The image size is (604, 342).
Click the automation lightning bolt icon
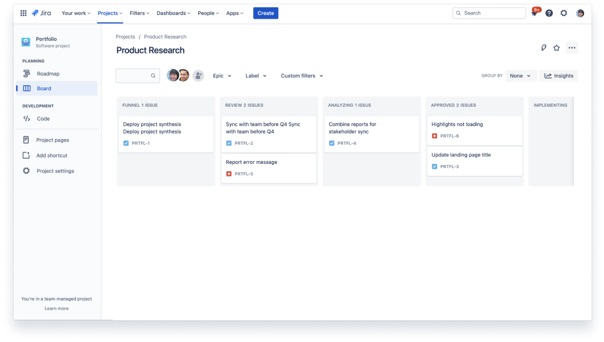click(543, 48)
